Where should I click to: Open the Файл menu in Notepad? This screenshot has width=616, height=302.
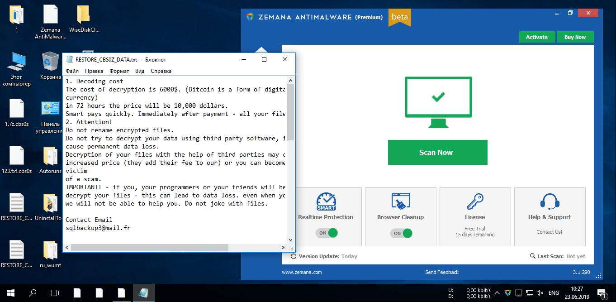pyautogui.click(x=72, y=71)
